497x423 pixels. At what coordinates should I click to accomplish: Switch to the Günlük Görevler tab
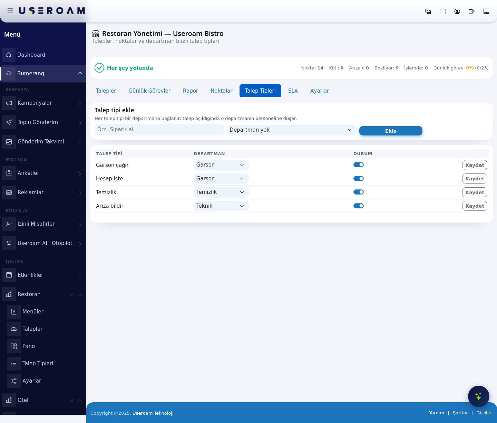pyautogui.click(x=149, y=91)
